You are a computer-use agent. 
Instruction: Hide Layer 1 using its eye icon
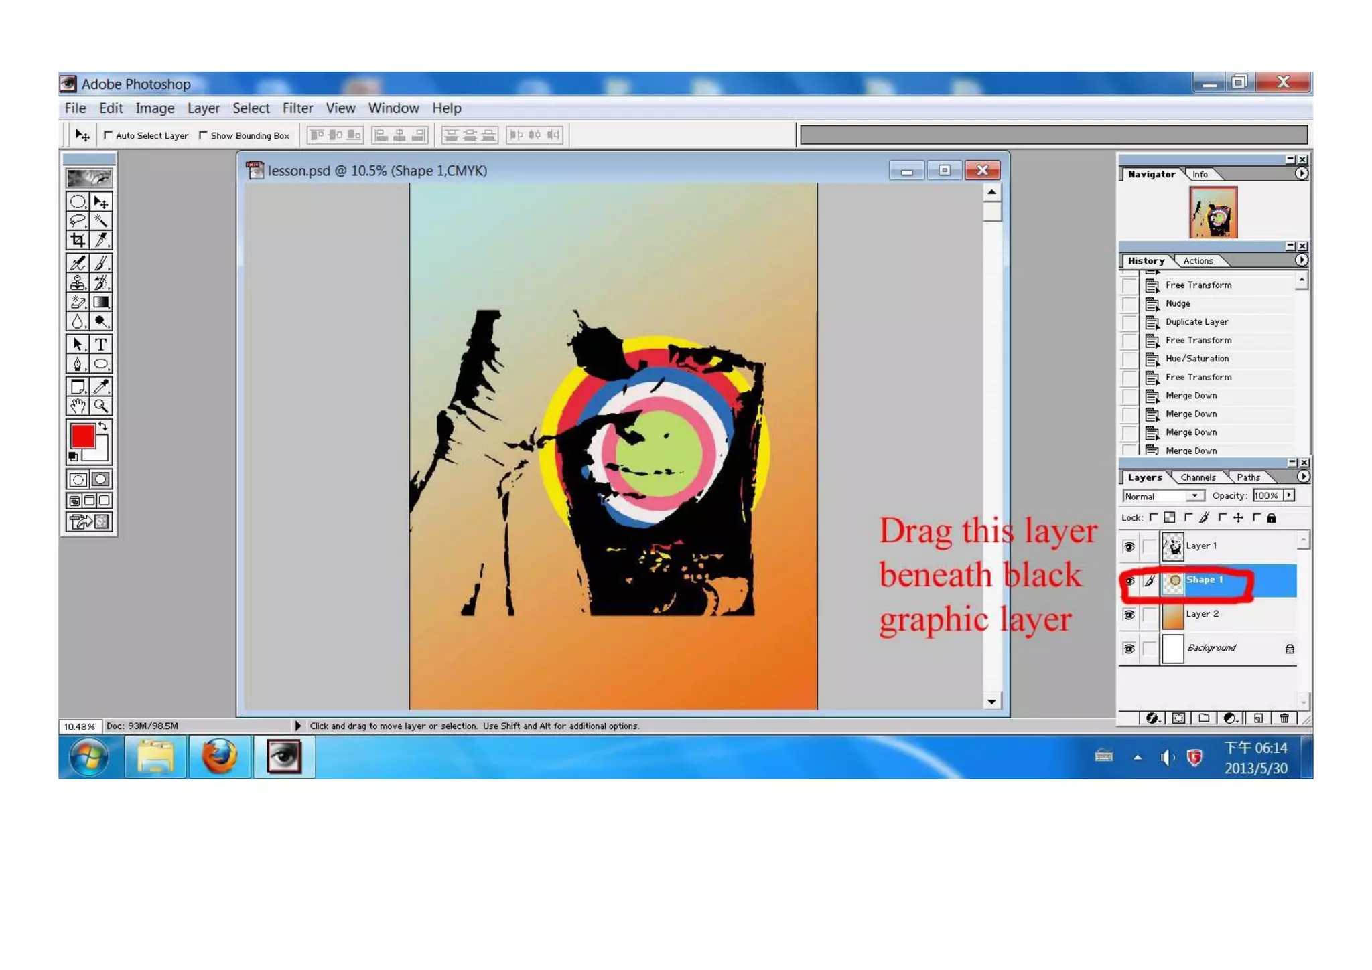click(1129, 546)
